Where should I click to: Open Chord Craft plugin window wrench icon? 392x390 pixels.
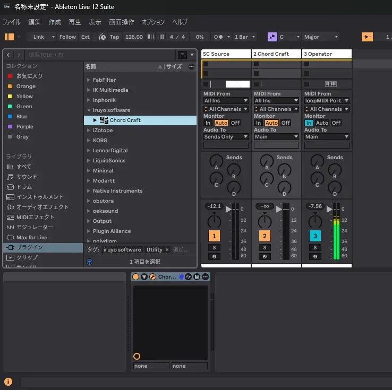tap(152, 276)
